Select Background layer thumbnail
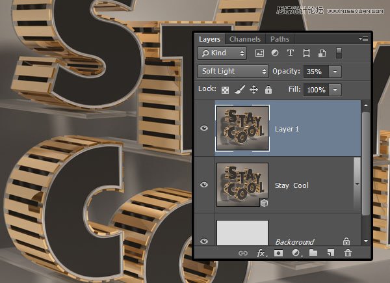 tap(242, 233)
